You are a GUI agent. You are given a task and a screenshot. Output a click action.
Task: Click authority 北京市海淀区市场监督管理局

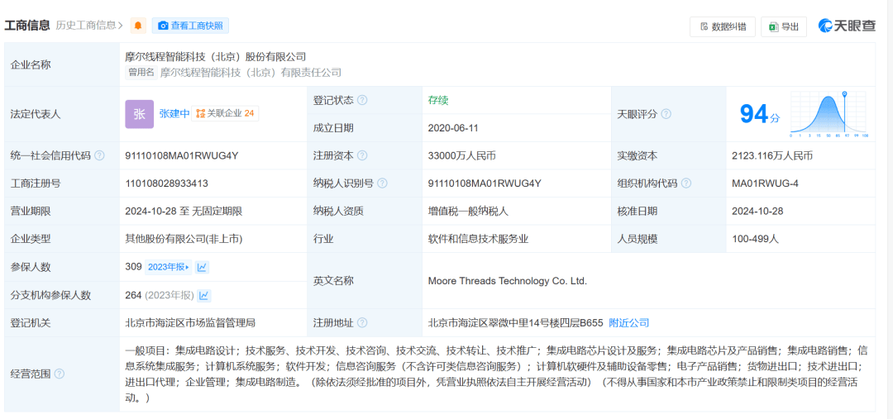tap(190, 323)
